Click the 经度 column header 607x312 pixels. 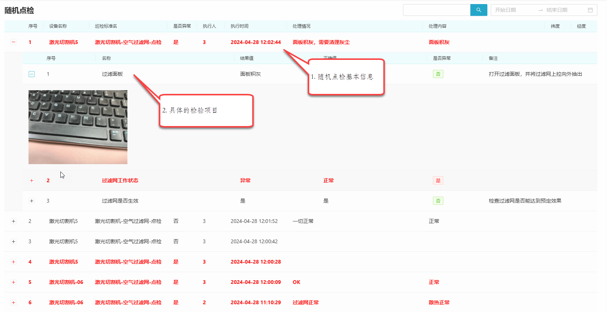581,26
